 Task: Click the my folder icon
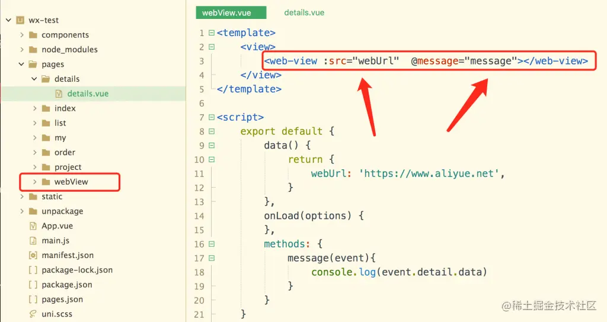click(46, 137)
